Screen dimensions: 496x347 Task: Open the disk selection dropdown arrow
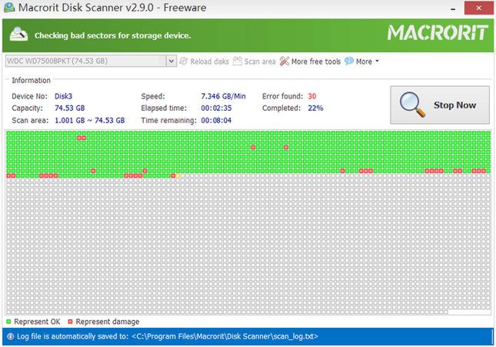pyautogui.click(x=171, y=61)
